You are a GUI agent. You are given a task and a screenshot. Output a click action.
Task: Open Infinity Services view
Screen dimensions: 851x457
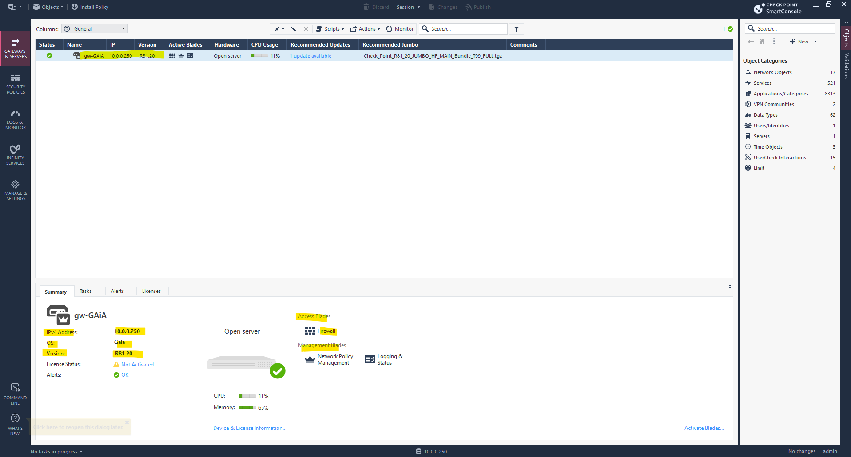pos(16,155)
